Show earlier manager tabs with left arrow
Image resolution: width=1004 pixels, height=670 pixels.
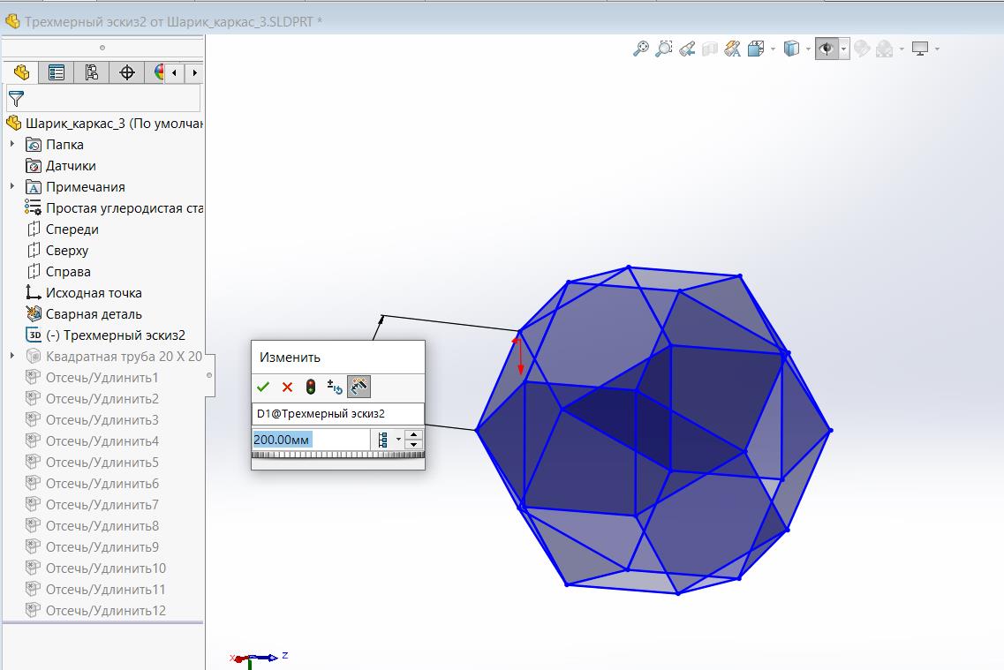pos(174,73)
